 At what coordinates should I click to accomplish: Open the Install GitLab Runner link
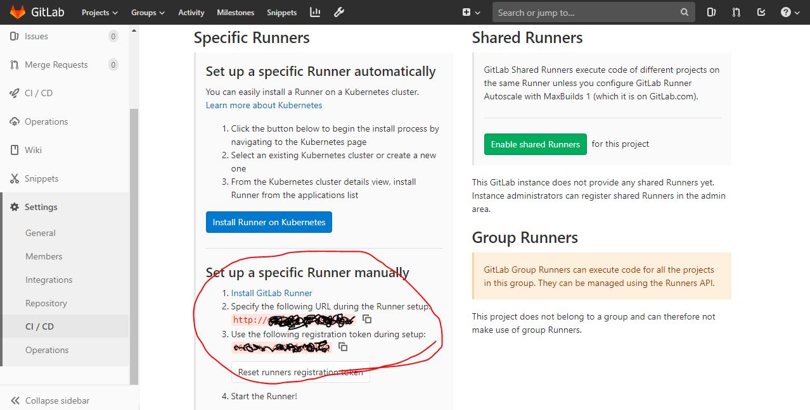(271, 293)
